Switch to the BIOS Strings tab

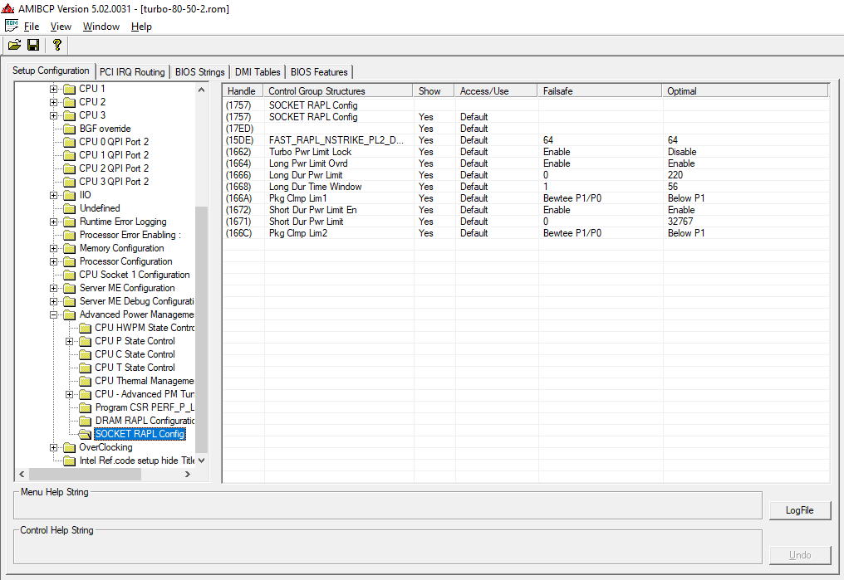coord(199,72)
